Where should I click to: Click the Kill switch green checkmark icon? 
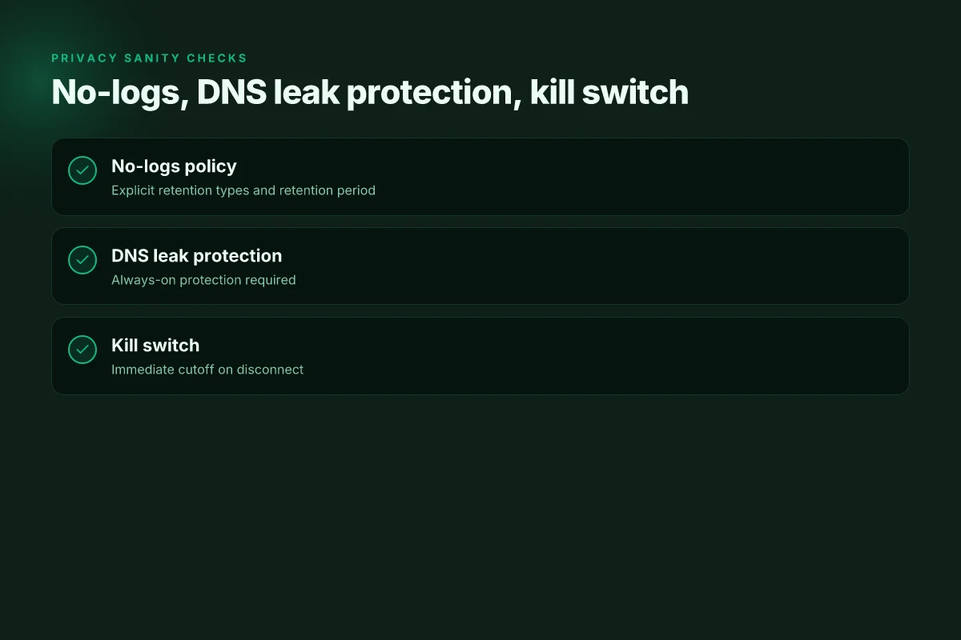pyautogui.click(x=82, y=350)
